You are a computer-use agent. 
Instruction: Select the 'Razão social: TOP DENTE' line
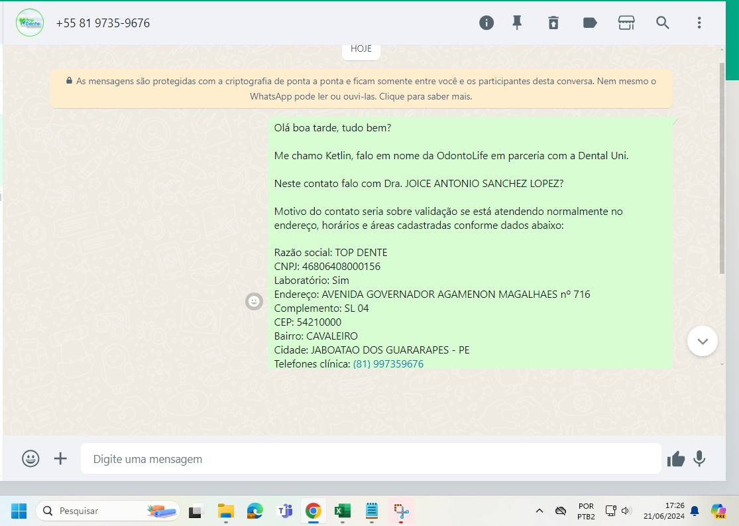click(331, 252)
